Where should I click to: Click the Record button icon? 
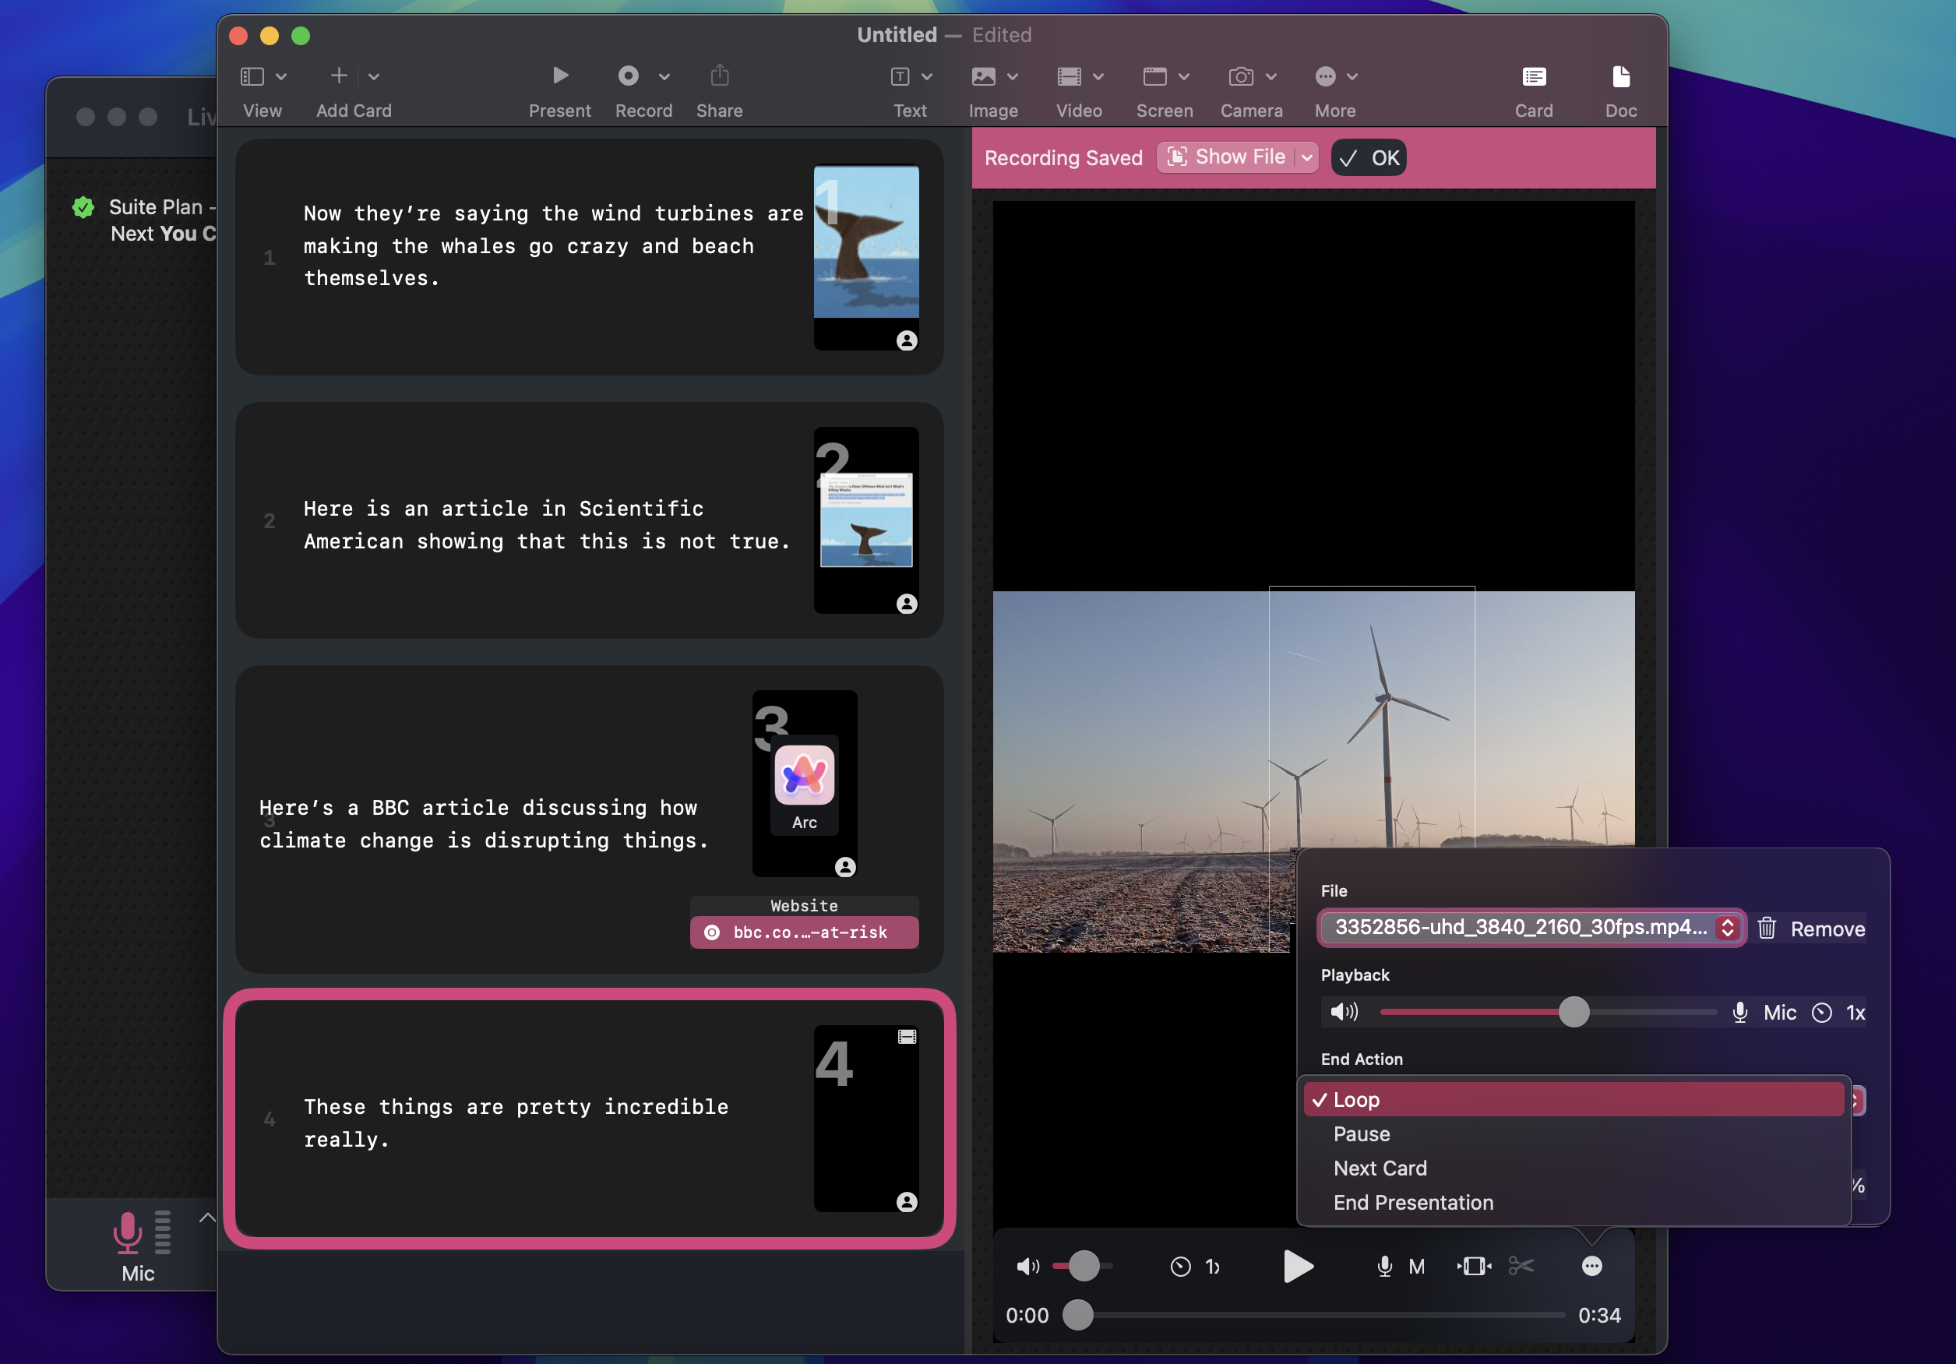629,76
